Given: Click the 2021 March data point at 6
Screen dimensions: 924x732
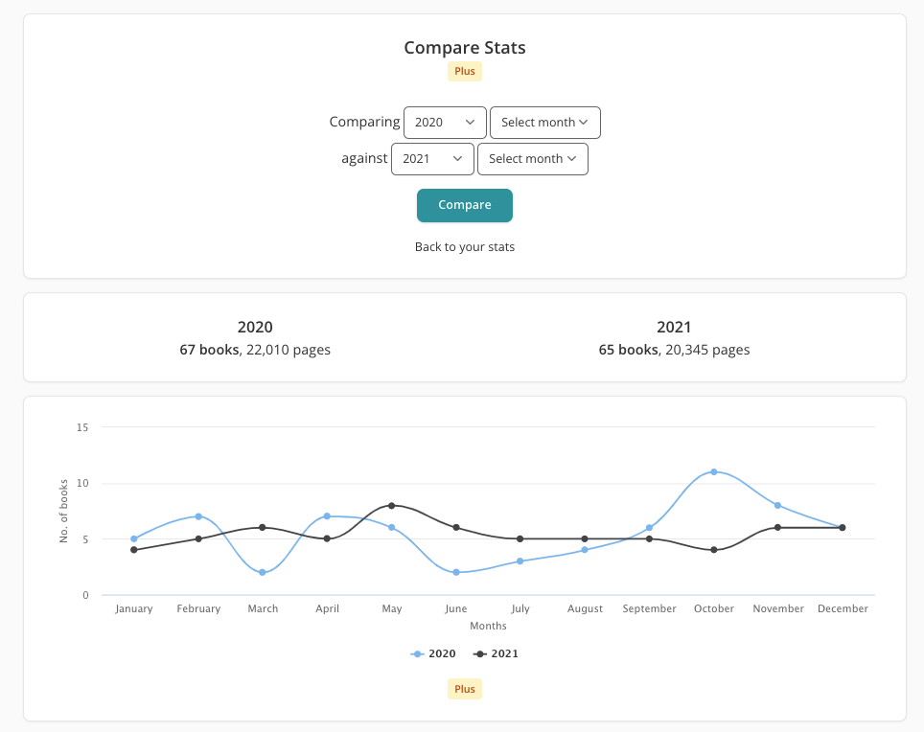Looking at the screenshot, I should (x=263, y=528).
